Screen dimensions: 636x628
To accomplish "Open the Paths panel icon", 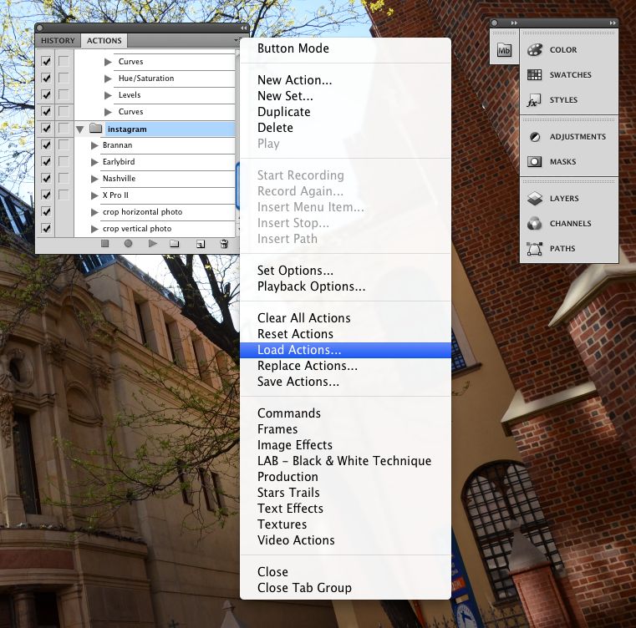I will point(534,249).
